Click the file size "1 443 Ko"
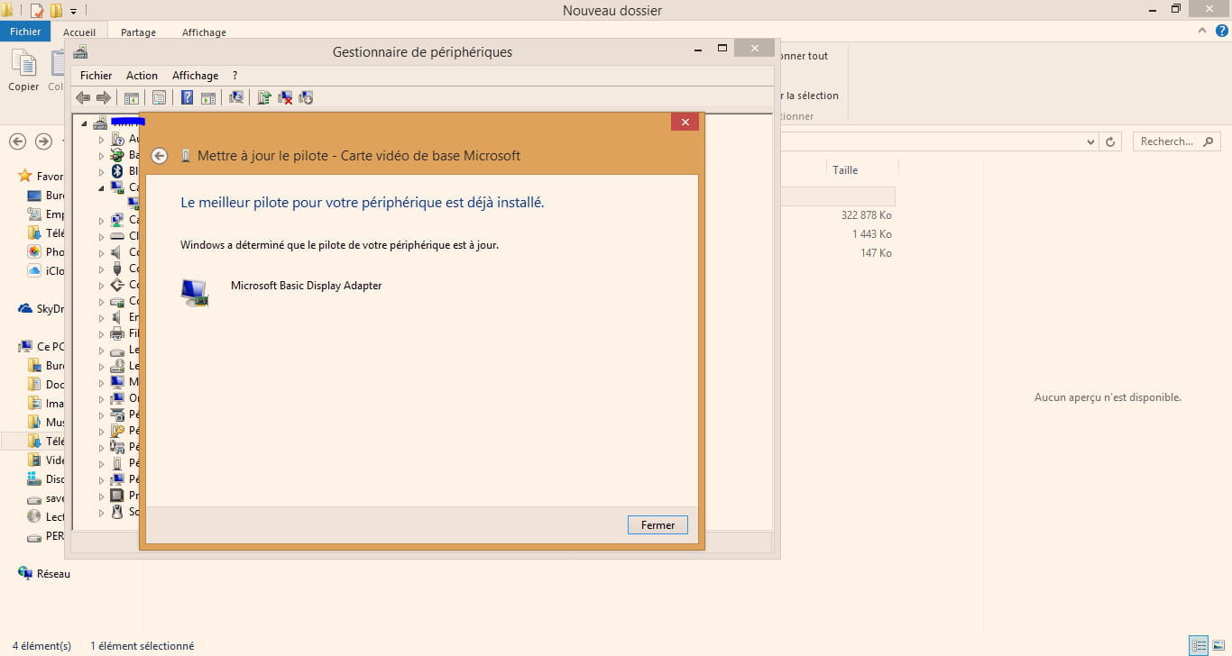Image resolution: width=1232 pixels, height=656 pixels. point(871,234)
